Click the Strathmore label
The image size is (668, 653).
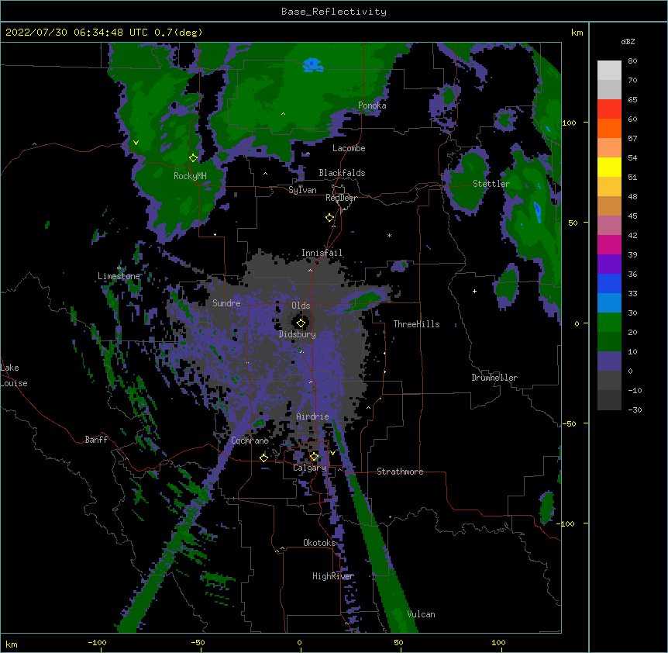click(400, 472)
